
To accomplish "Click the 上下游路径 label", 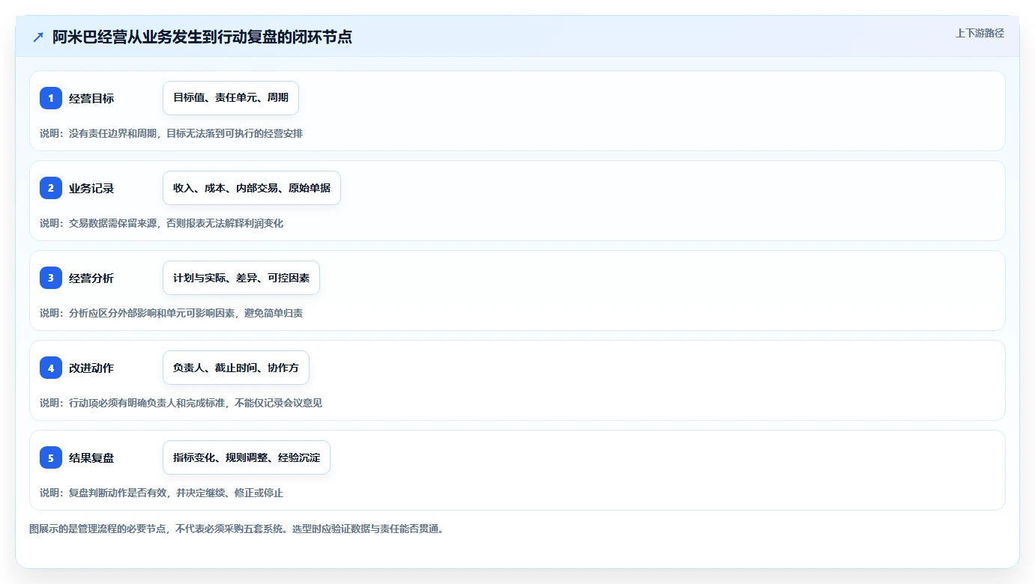I will (x=980, y=33).
